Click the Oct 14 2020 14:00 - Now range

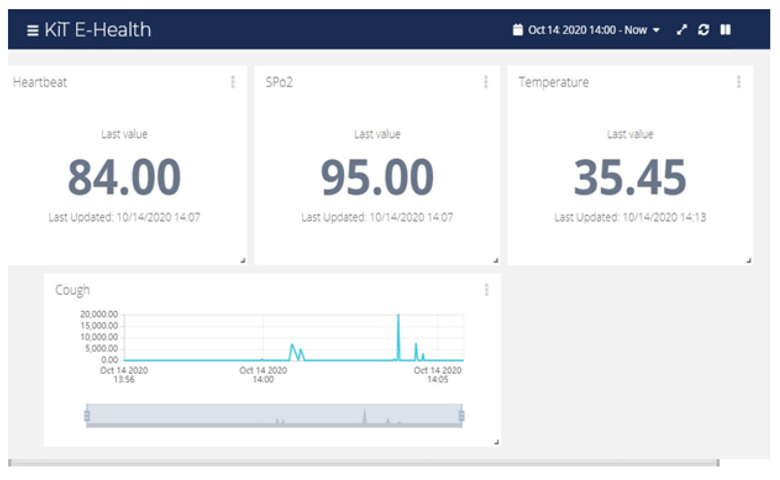pos(587,30)
